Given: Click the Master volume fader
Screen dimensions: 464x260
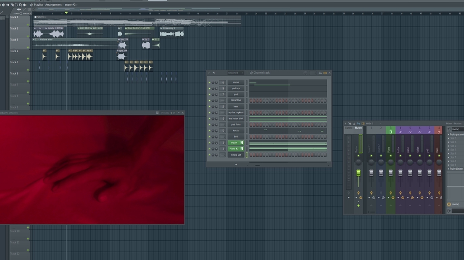Looking at the screenshot, I should [358, 173].
